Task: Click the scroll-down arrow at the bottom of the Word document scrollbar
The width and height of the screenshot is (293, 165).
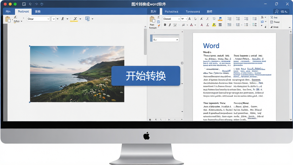Action: pyautogui.click(x=291, y=119)
